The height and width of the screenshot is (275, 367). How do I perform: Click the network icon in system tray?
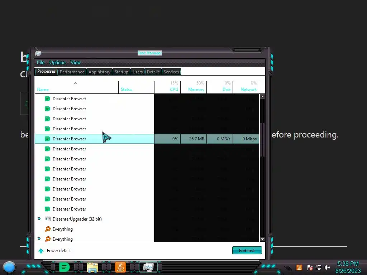click(319, 267)
